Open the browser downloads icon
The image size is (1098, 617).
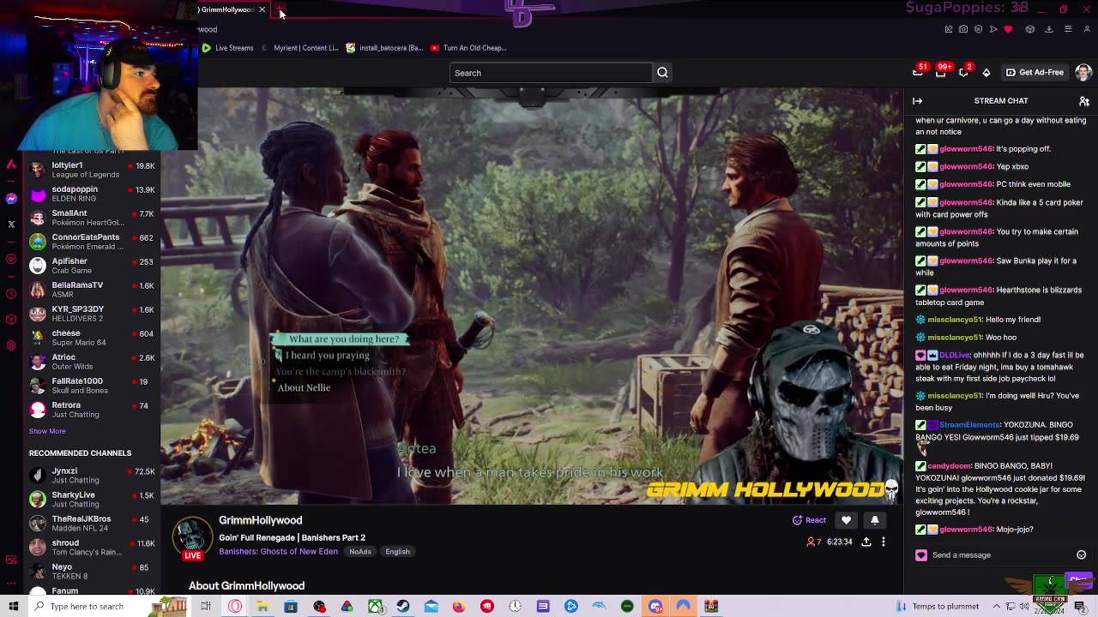[1049, 29]
